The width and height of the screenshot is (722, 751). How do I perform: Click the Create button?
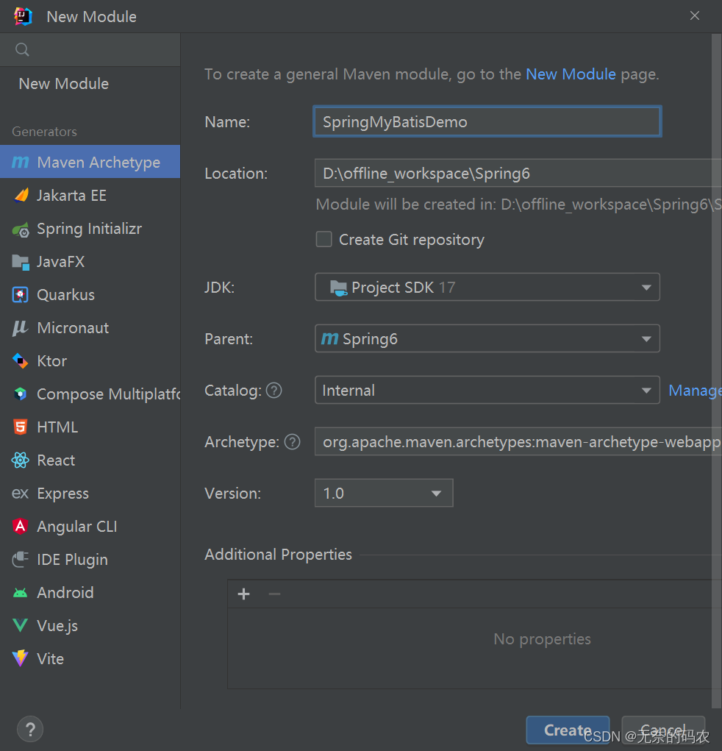[568, 730]
